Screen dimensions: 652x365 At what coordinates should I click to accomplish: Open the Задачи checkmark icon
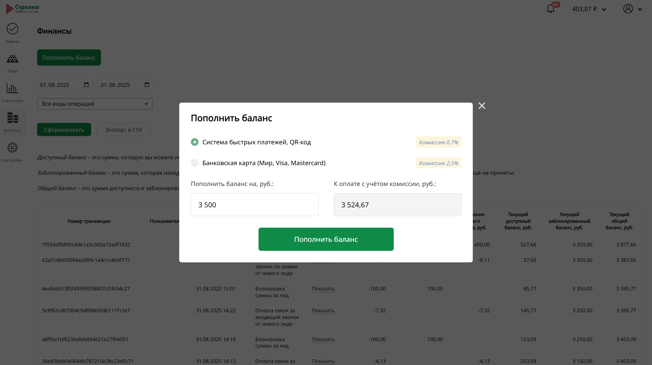12,29
